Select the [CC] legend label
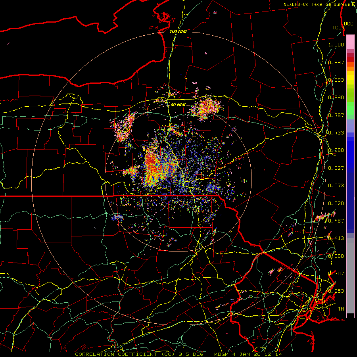This screenshot has width=357, height=357. (338, 27)
